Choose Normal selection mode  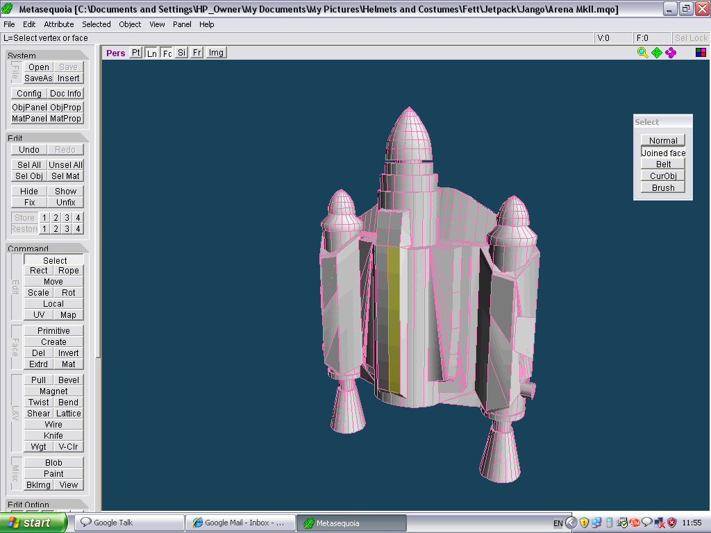click(x=663, y=140)
